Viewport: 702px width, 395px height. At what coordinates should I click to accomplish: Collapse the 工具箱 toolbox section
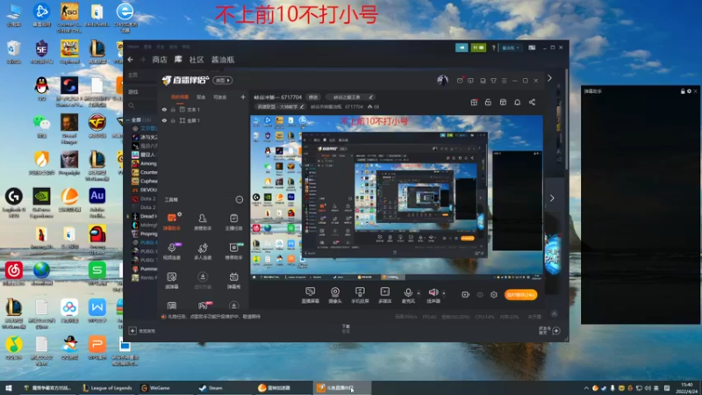pyautogui.click(x=240, y=200)
